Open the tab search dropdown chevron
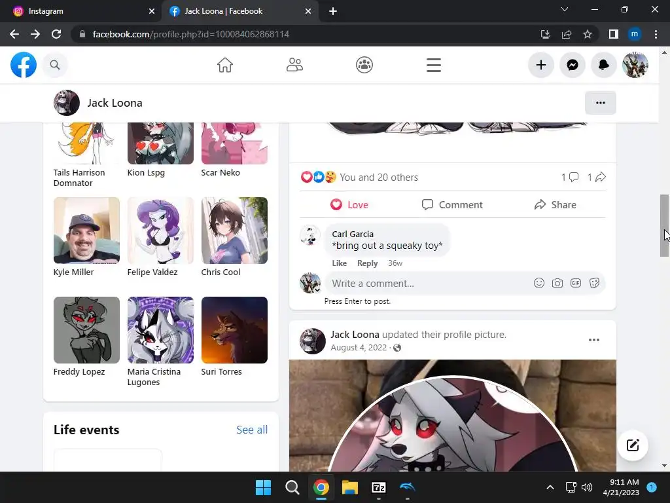The width and height of the screenshot is (670, 503). click(x=565, y=9)
